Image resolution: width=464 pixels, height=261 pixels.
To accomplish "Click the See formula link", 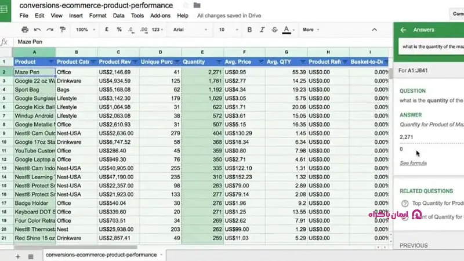I will click(x=413, y=163).
